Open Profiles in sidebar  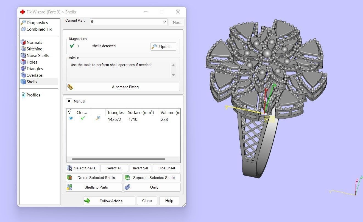click(x=33, y=95)
